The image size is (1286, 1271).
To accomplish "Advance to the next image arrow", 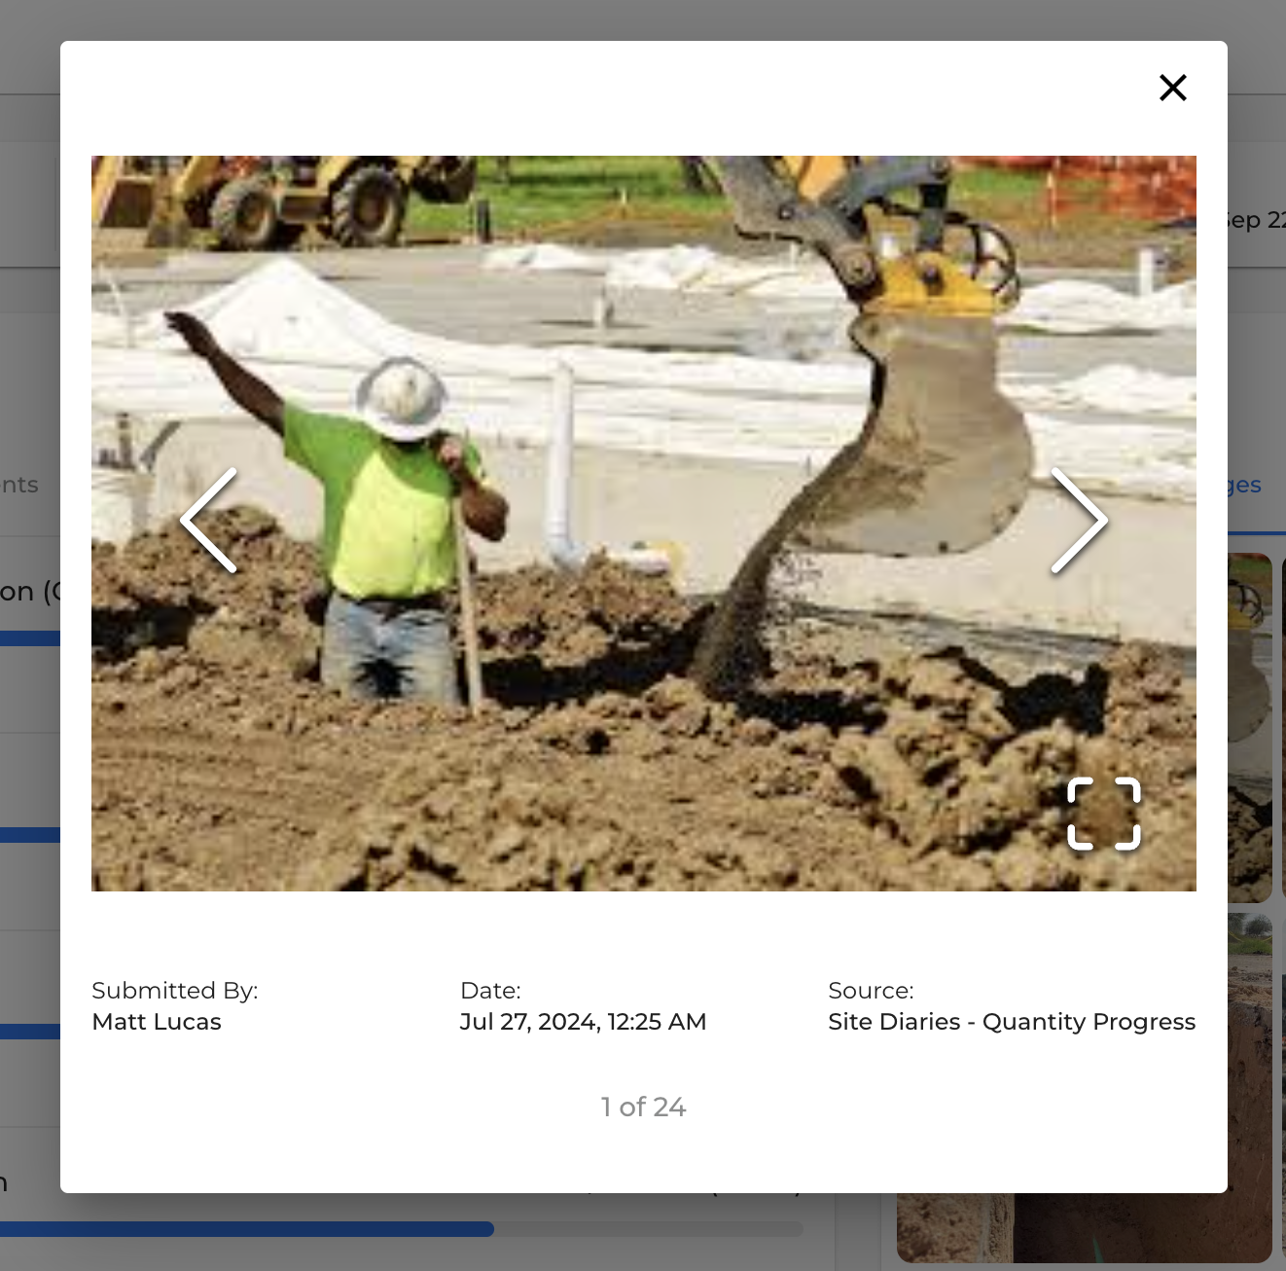I will [x=1079, y=521].
